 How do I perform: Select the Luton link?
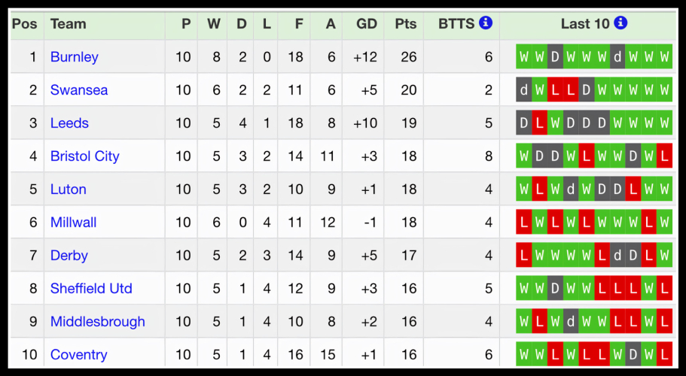tap(68, 189)
